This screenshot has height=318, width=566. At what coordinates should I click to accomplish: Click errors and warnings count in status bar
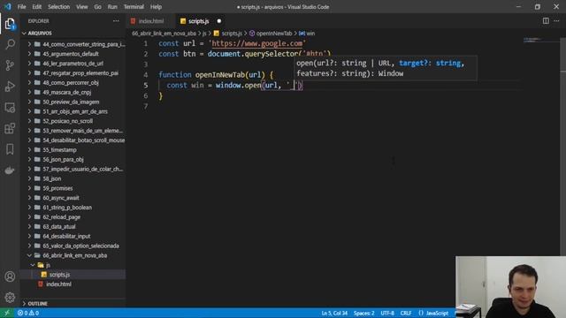click(28, 313)
